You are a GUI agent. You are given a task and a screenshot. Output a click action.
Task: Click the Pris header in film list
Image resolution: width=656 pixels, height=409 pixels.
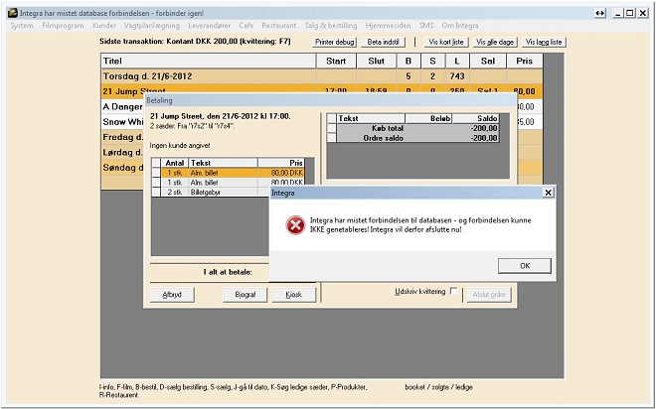pyautogui.click(x=524, y=61)
